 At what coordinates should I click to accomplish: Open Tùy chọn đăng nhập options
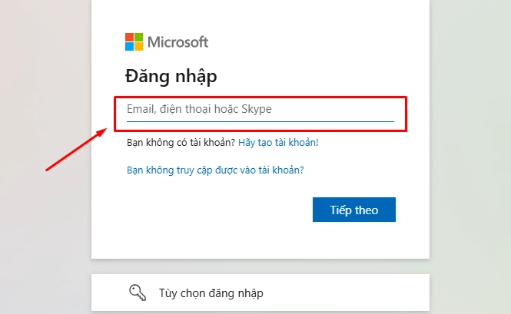coord(260,293)
